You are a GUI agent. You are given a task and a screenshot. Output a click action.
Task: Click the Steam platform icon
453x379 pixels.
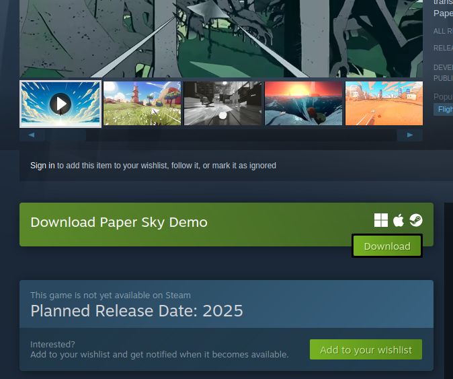click(416, 220)
